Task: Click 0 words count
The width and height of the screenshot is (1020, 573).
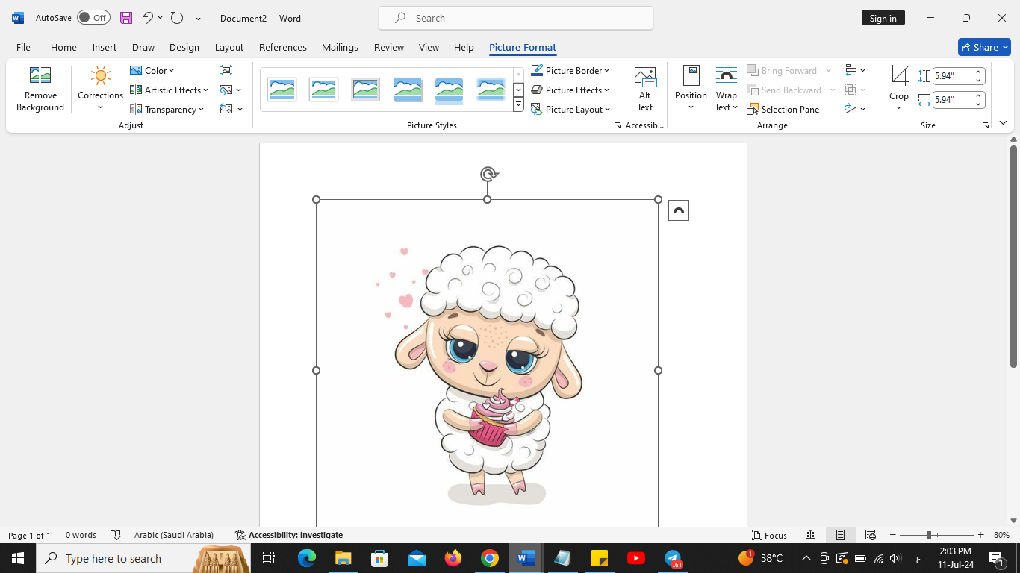Action: 81,535
